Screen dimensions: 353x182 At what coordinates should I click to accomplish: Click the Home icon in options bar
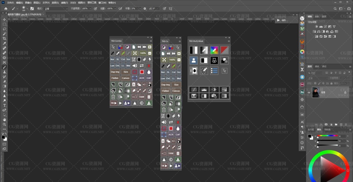pos(6,9)
